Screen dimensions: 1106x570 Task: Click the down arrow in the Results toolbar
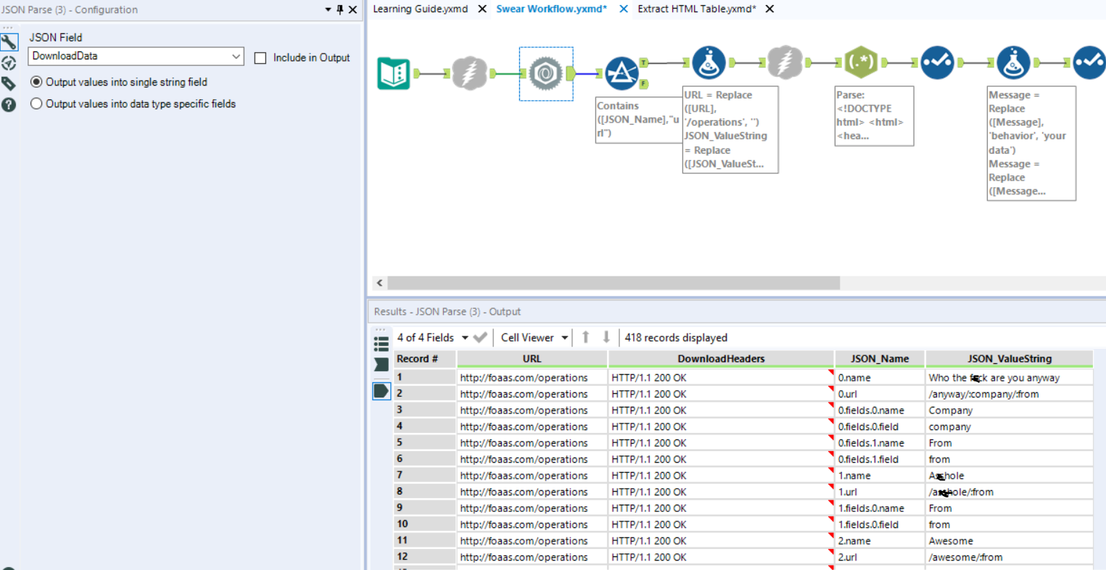pos(606,337)
